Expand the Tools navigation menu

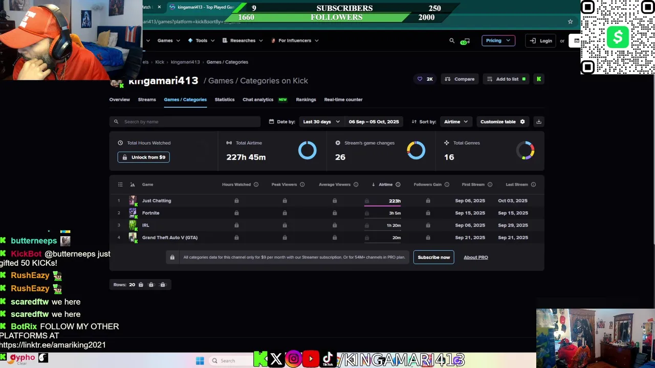201,41
